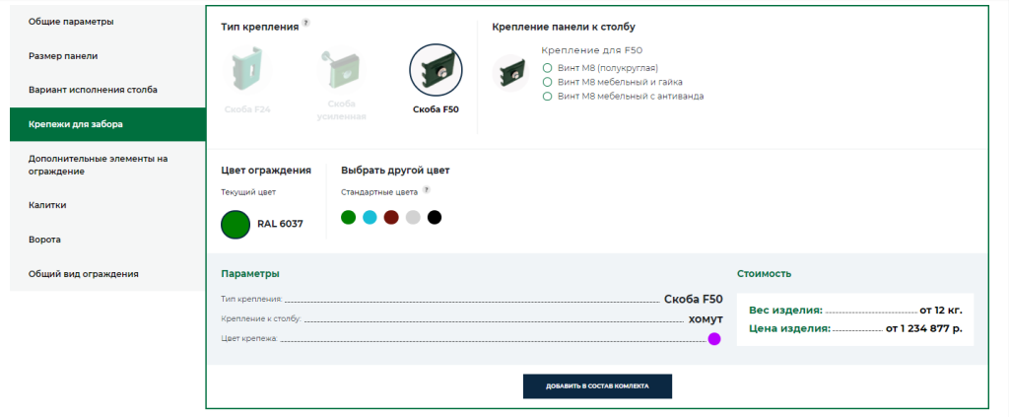The image size is (1009, 417).
Task: Click the F50 fastener image thumbnail
Action: tap(510, 72)
